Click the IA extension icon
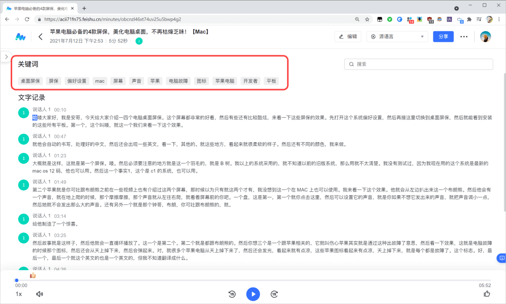 449,19
